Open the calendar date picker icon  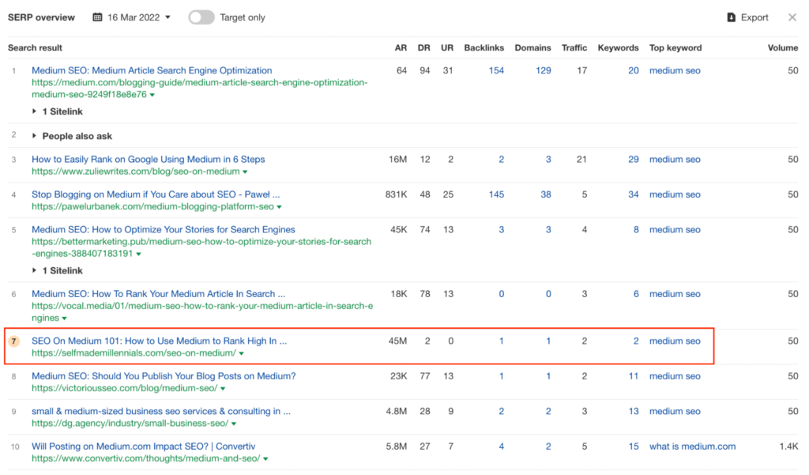coord(96,17)
